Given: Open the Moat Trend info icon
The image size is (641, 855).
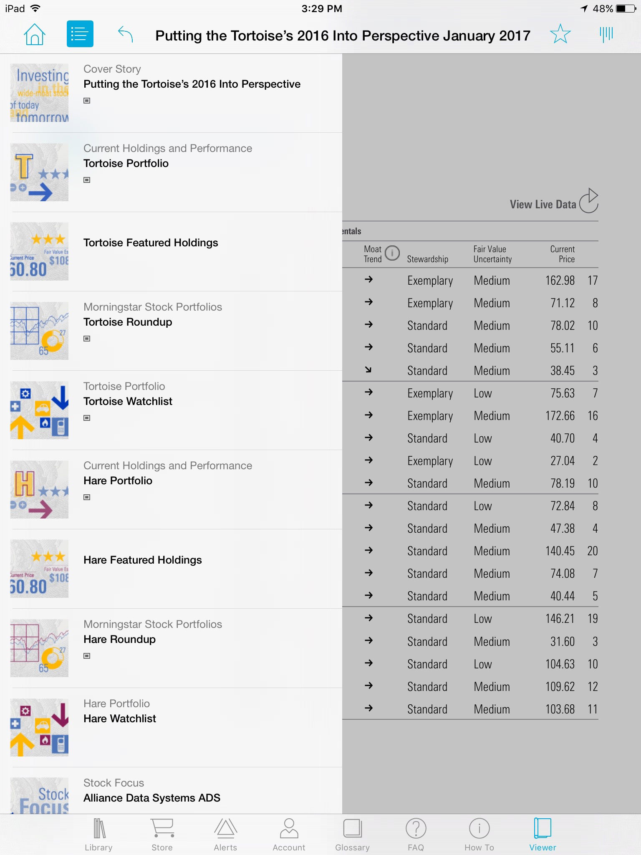Looking at the screenshot, I should click(392, 253).
